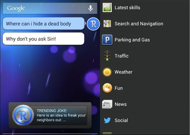
Task: Tap the round blue R avatar beside the question bubble
Action: coord(93,24)
